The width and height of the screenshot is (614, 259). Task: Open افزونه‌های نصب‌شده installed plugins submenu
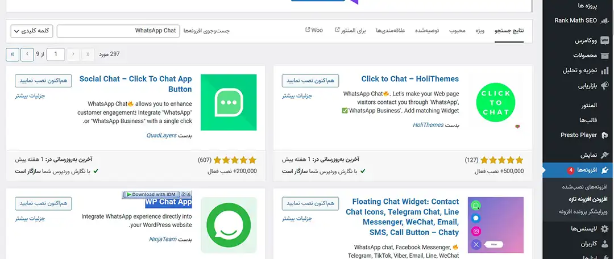point(584,187)
